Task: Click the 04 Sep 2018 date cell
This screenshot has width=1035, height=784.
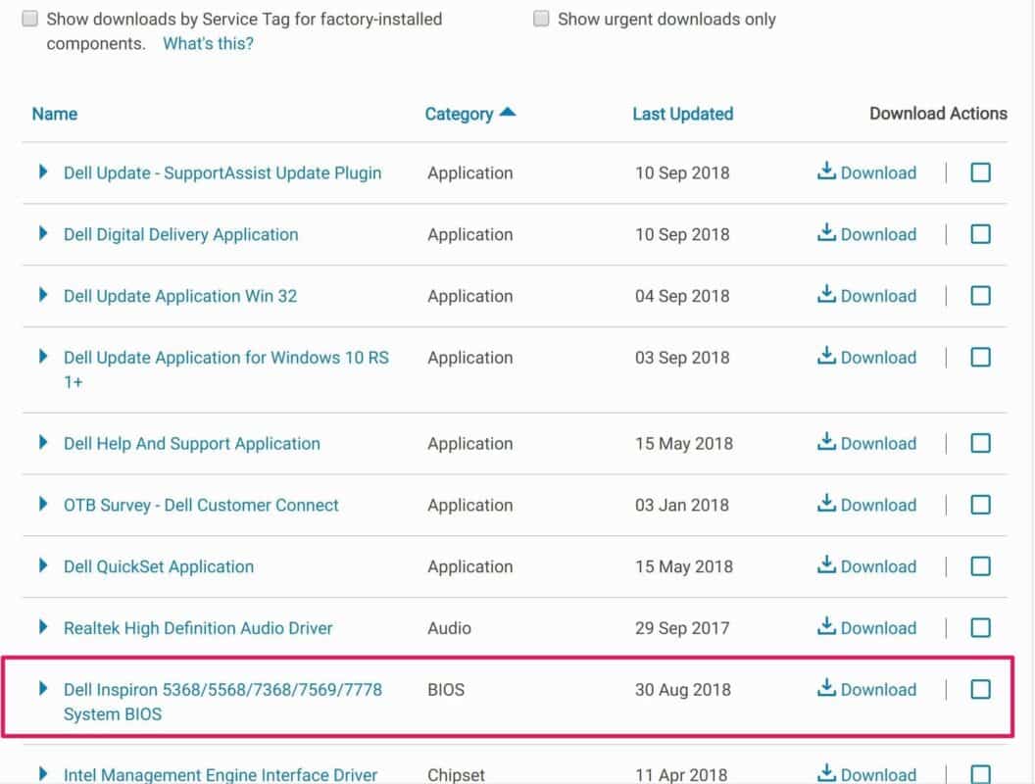Action: point(682,296)
